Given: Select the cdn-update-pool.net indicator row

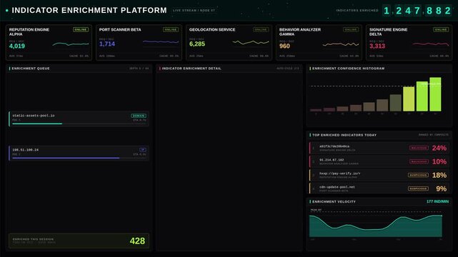Looking at the screenshot, I should (x=379, y=188).
